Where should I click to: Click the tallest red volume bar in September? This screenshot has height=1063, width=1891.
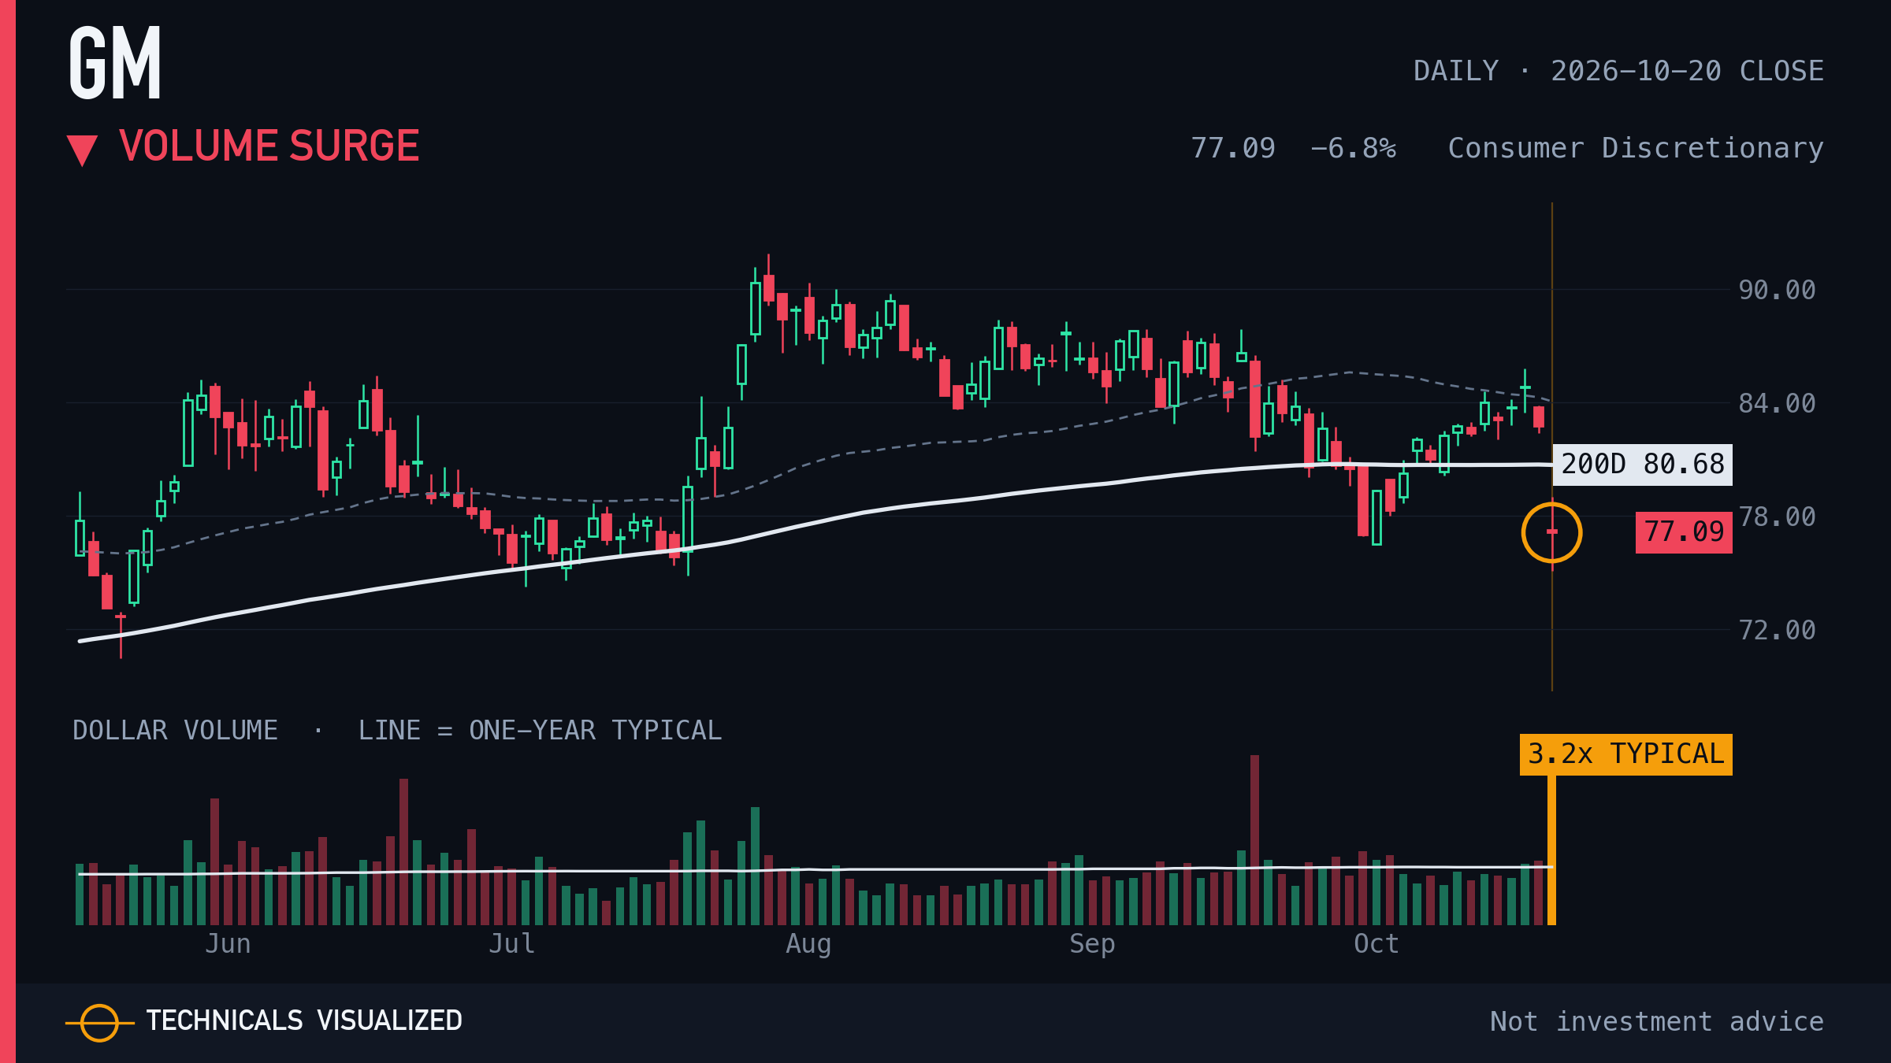click(x=1254, y=840)
